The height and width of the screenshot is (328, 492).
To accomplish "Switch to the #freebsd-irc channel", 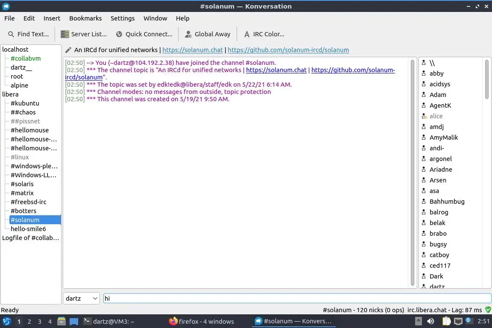I will pos(28,202).
